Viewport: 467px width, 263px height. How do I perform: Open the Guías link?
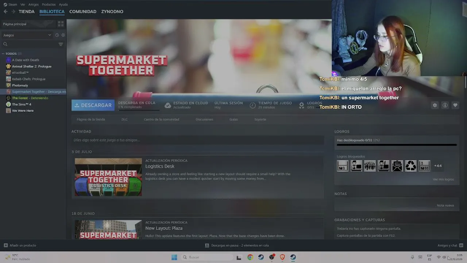tap(233, 119)
